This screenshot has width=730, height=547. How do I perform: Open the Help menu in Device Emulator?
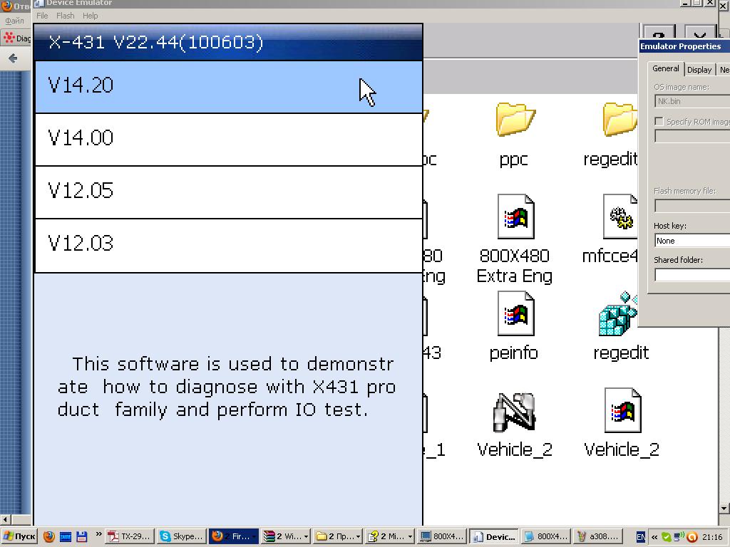(91, 16)
